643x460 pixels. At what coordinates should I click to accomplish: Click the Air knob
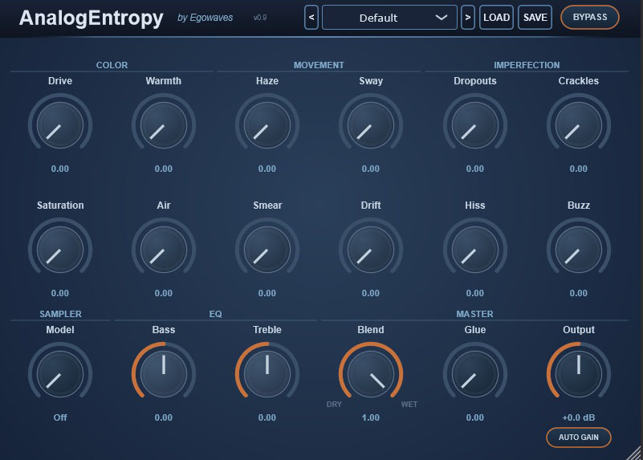164,250
